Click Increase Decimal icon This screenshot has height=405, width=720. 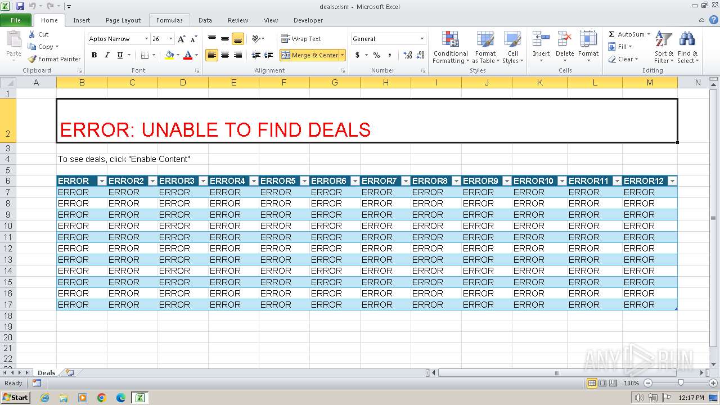(407, 55)
